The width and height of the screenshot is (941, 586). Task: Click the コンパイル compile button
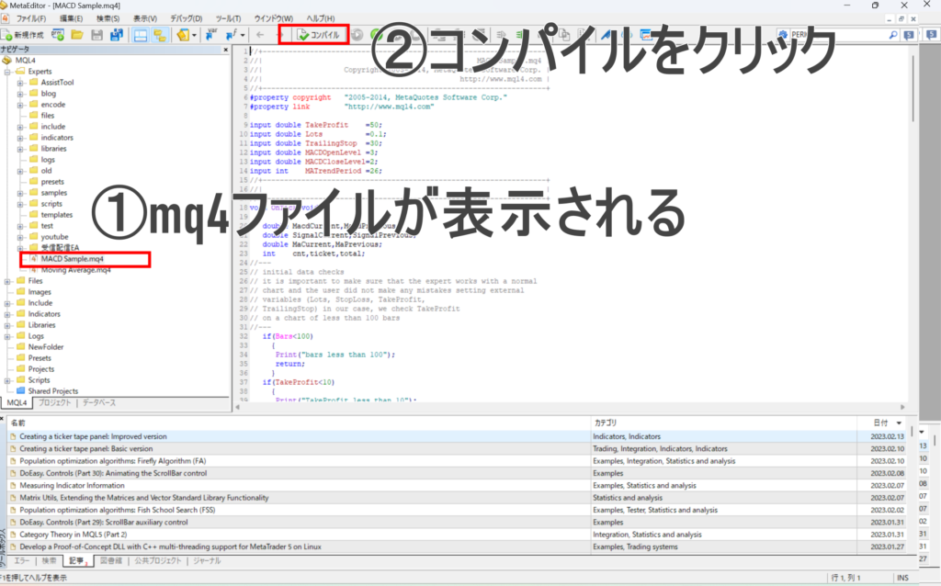click(319, 35)
